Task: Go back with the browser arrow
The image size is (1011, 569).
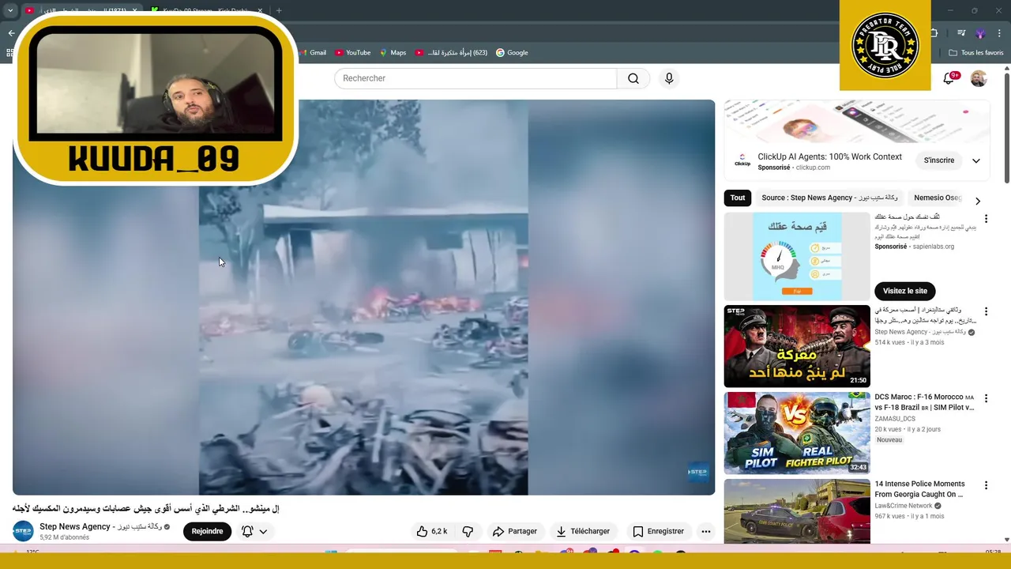Action: point(11,33)
